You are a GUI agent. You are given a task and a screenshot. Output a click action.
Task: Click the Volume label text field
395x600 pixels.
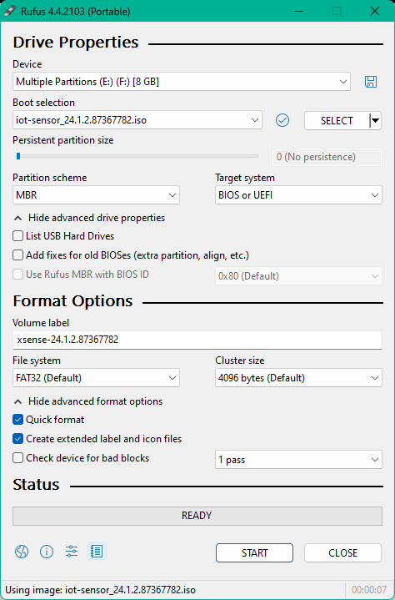[x=197, y=340]
